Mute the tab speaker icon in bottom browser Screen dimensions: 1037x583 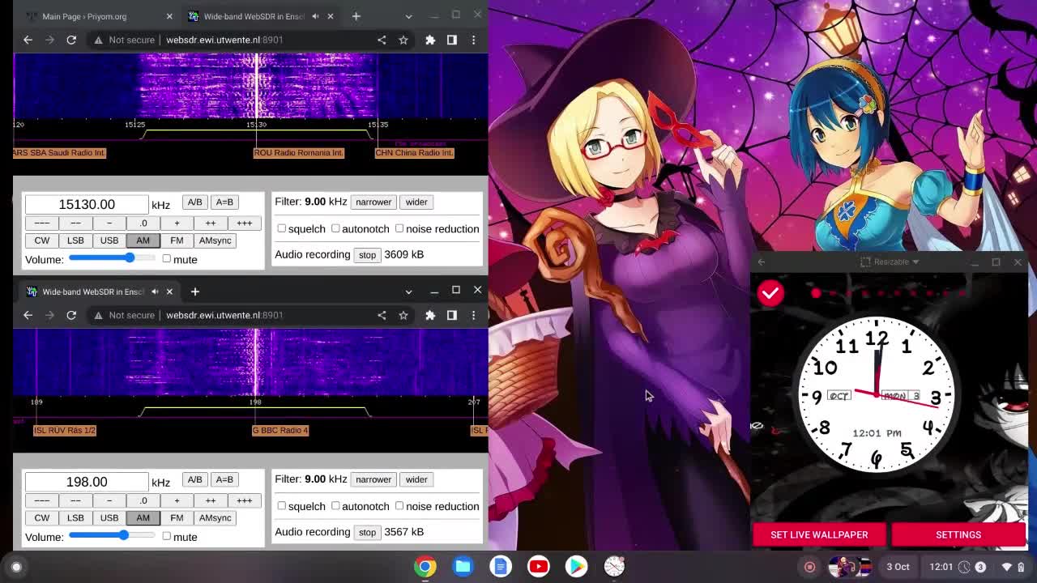click(155, 291)
